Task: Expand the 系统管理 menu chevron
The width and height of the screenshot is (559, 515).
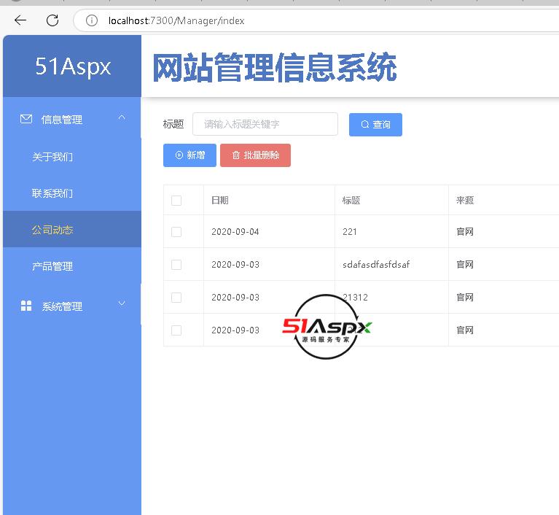Action: coord(122,303)
